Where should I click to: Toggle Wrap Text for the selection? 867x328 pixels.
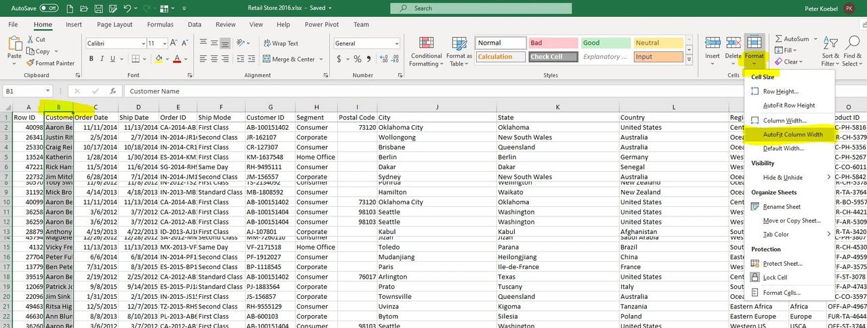click(x=280, y=43)
